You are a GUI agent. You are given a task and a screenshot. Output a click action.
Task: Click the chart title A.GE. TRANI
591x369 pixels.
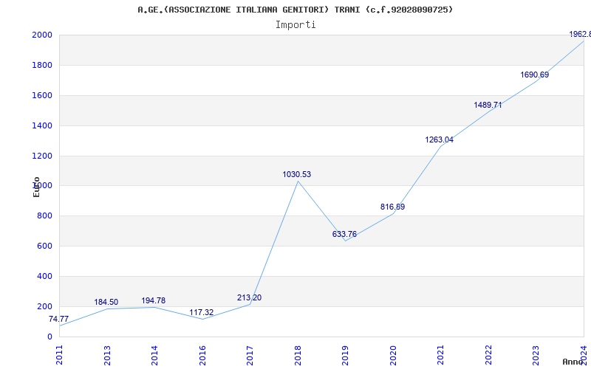295,10
